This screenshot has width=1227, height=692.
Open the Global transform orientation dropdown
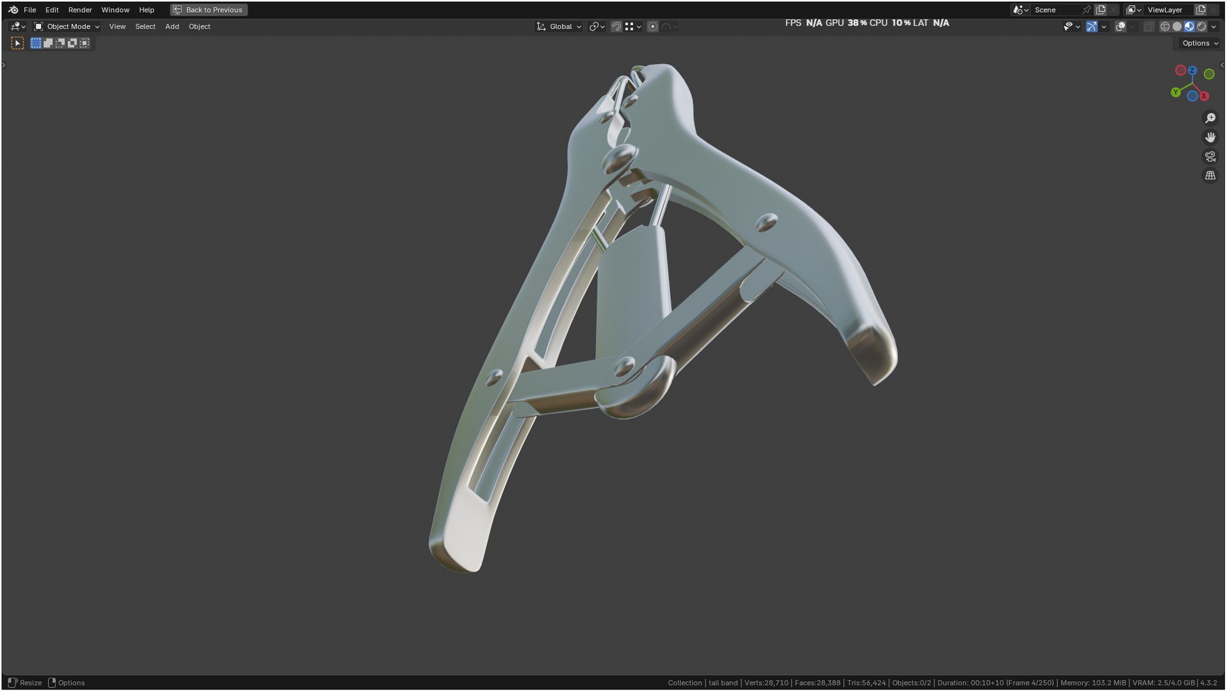tap(559, 26)
